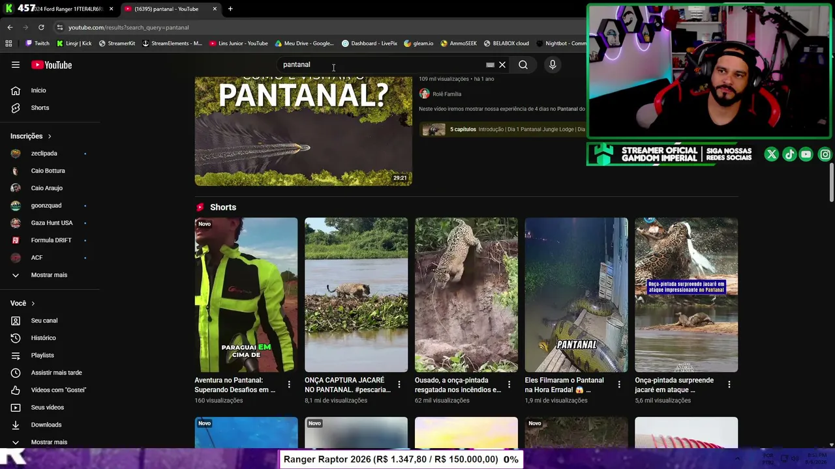
Task: Open more options for 'ONÇA CAPTURA JACARÉ' short
Action: 399,384
